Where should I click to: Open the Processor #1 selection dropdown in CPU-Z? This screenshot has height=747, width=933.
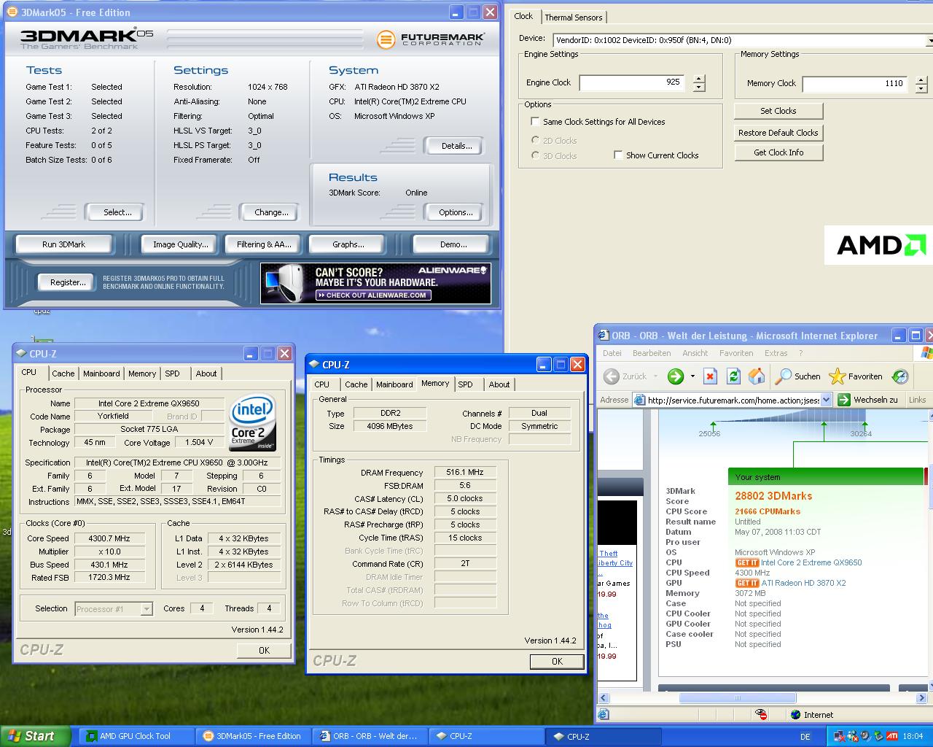point(147,609)
